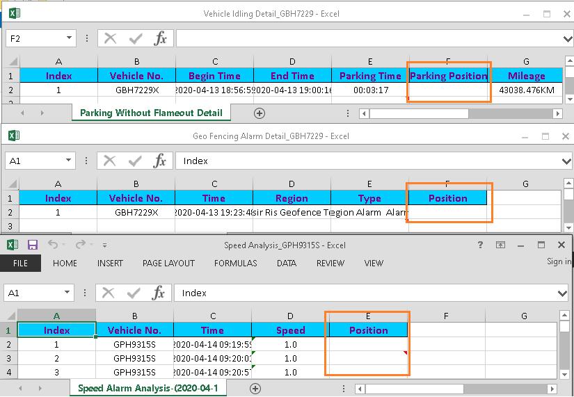Click formula Enter checkmark in Geo Fencing window

tap(135, 161)
